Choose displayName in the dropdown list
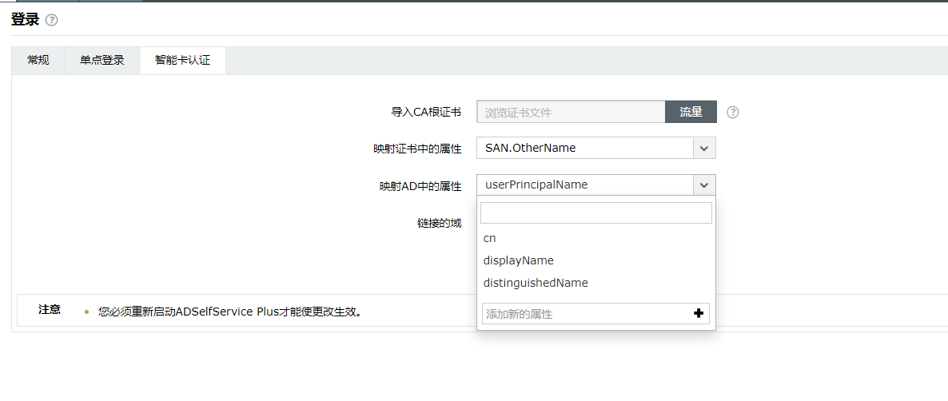Screen dimensions: 948x401 519,260
